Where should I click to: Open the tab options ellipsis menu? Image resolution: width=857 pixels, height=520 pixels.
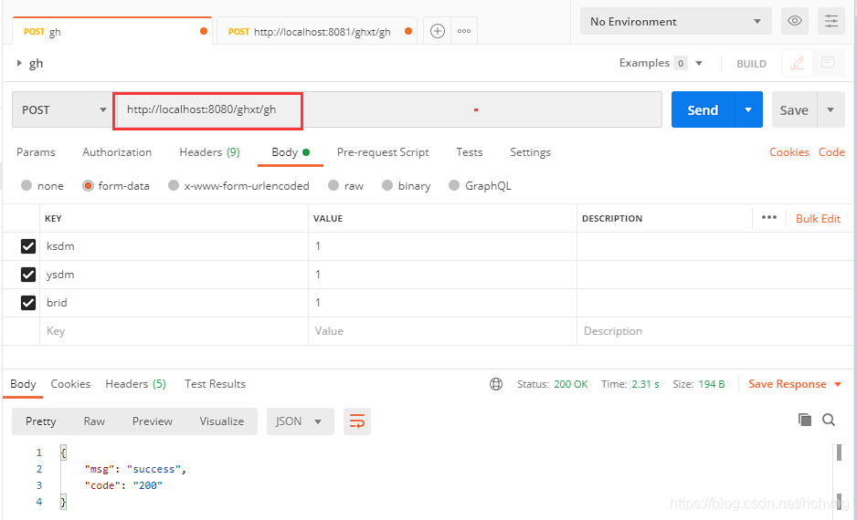[x=464, y=31]
